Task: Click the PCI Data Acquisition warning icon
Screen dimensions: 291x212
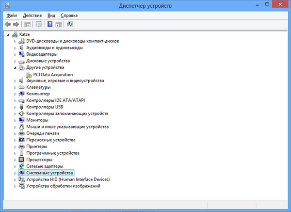Action: (29, 74)
